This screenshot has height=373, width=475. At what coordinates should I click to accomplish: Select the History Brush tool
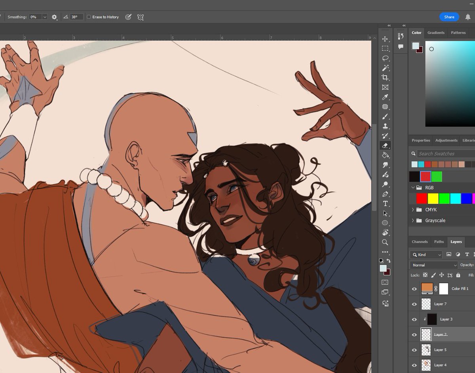pyautogui.click(x=385, y=136)
